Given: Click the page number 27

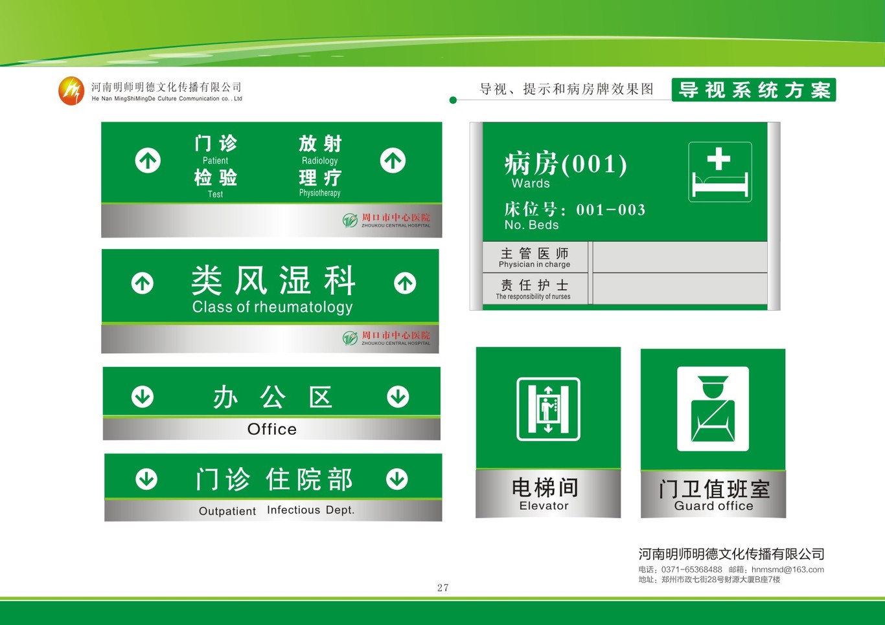Looking at the screenshot, I should [x=442, y=587].
